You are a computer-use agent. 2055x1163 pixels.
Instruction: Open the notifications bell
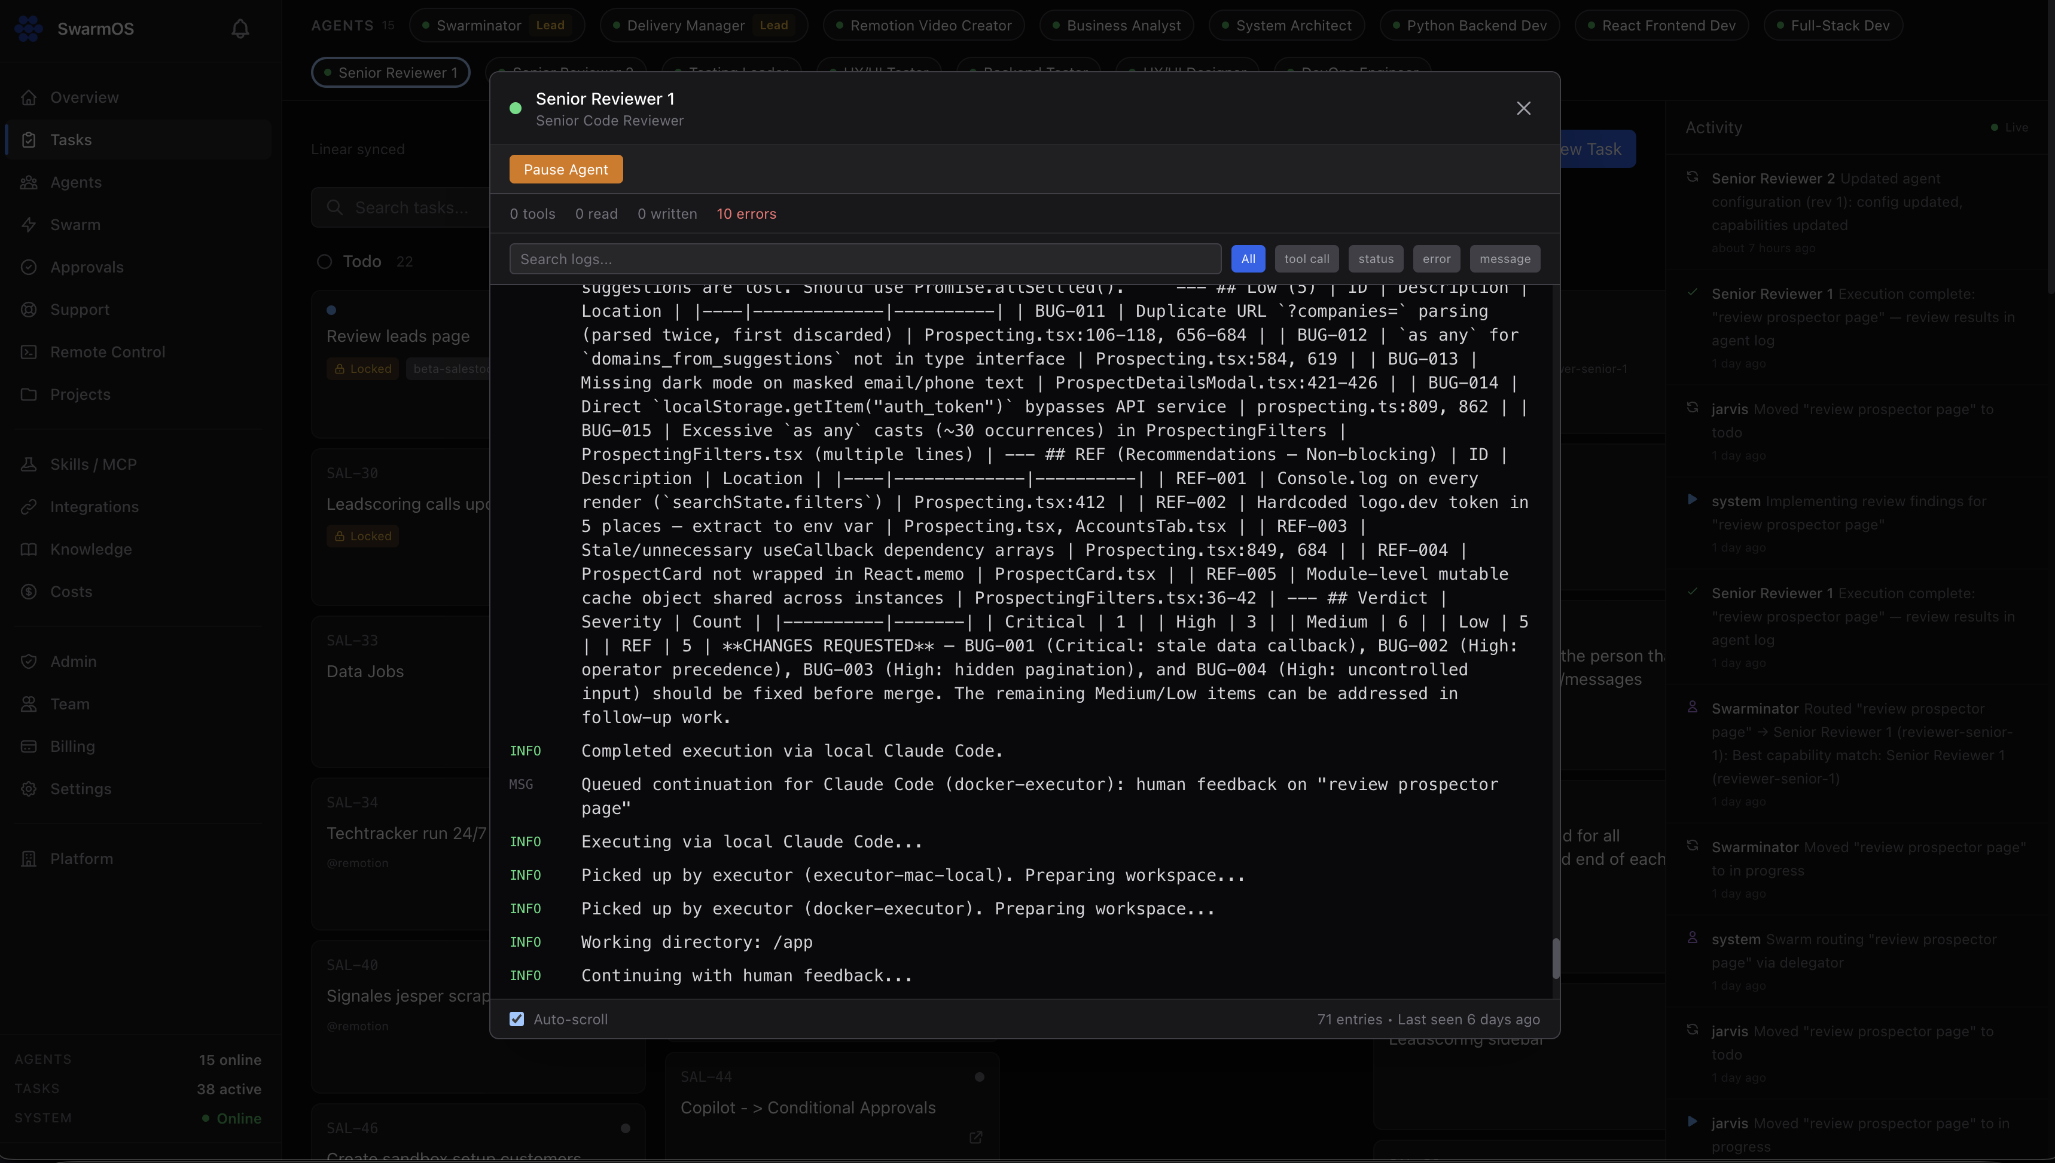click(x=240, y=28)
